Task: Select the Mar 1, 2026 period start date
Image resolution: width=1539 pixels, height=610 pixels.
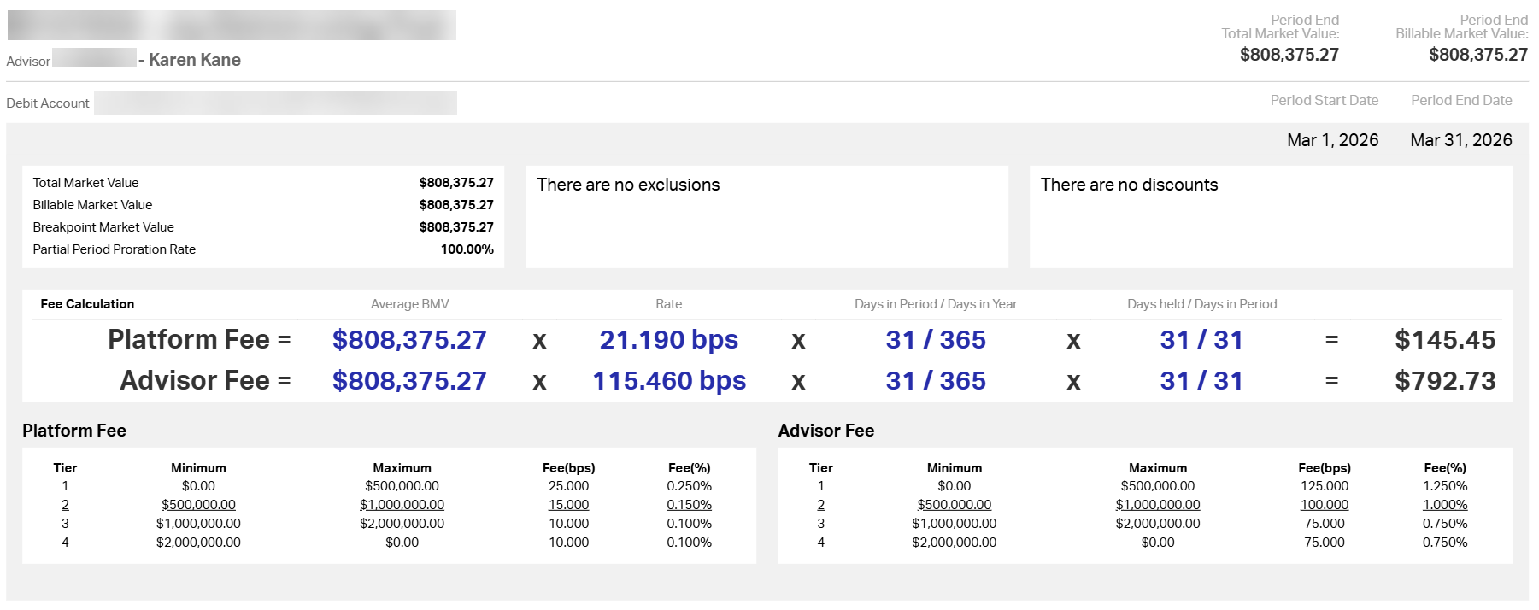Action: click(1332, 140)
